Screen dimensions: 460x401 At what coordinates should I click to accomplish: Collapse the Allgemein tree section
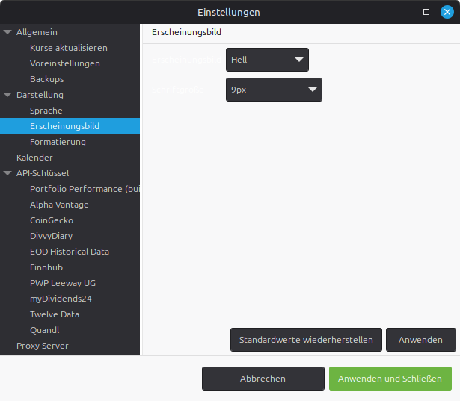tap(7, 32)
